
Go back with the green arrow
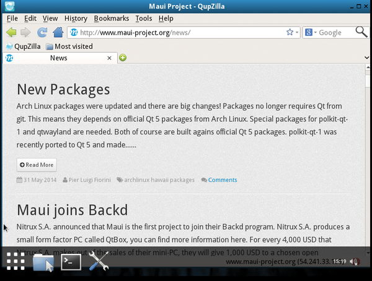[x=11, y=32]
